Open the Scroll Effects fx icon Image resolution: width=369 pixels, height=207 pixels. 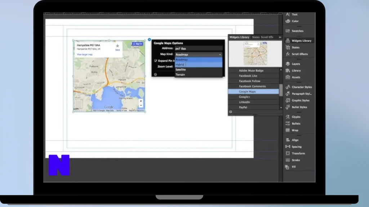point(288,54)
